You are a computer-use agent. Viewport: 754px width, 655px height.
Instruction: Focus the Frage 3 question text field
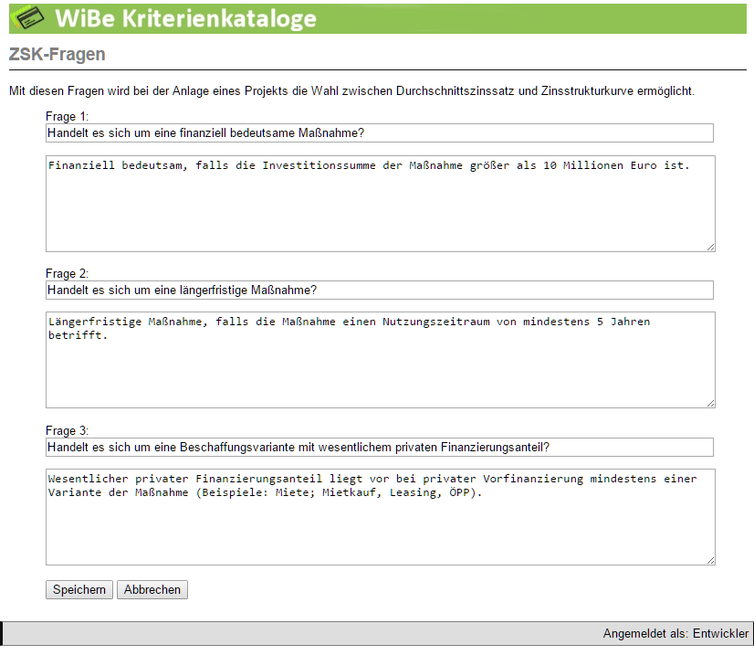tap(379, 448)
